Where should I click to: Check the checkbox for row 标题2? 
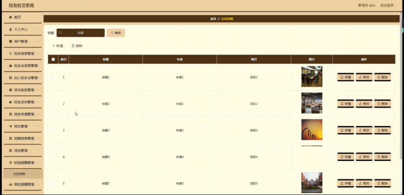53,104
